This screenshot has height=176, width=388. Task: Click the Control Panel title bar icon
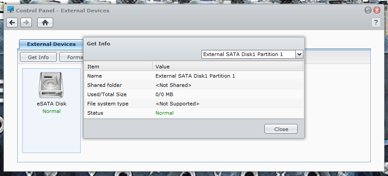11,10
